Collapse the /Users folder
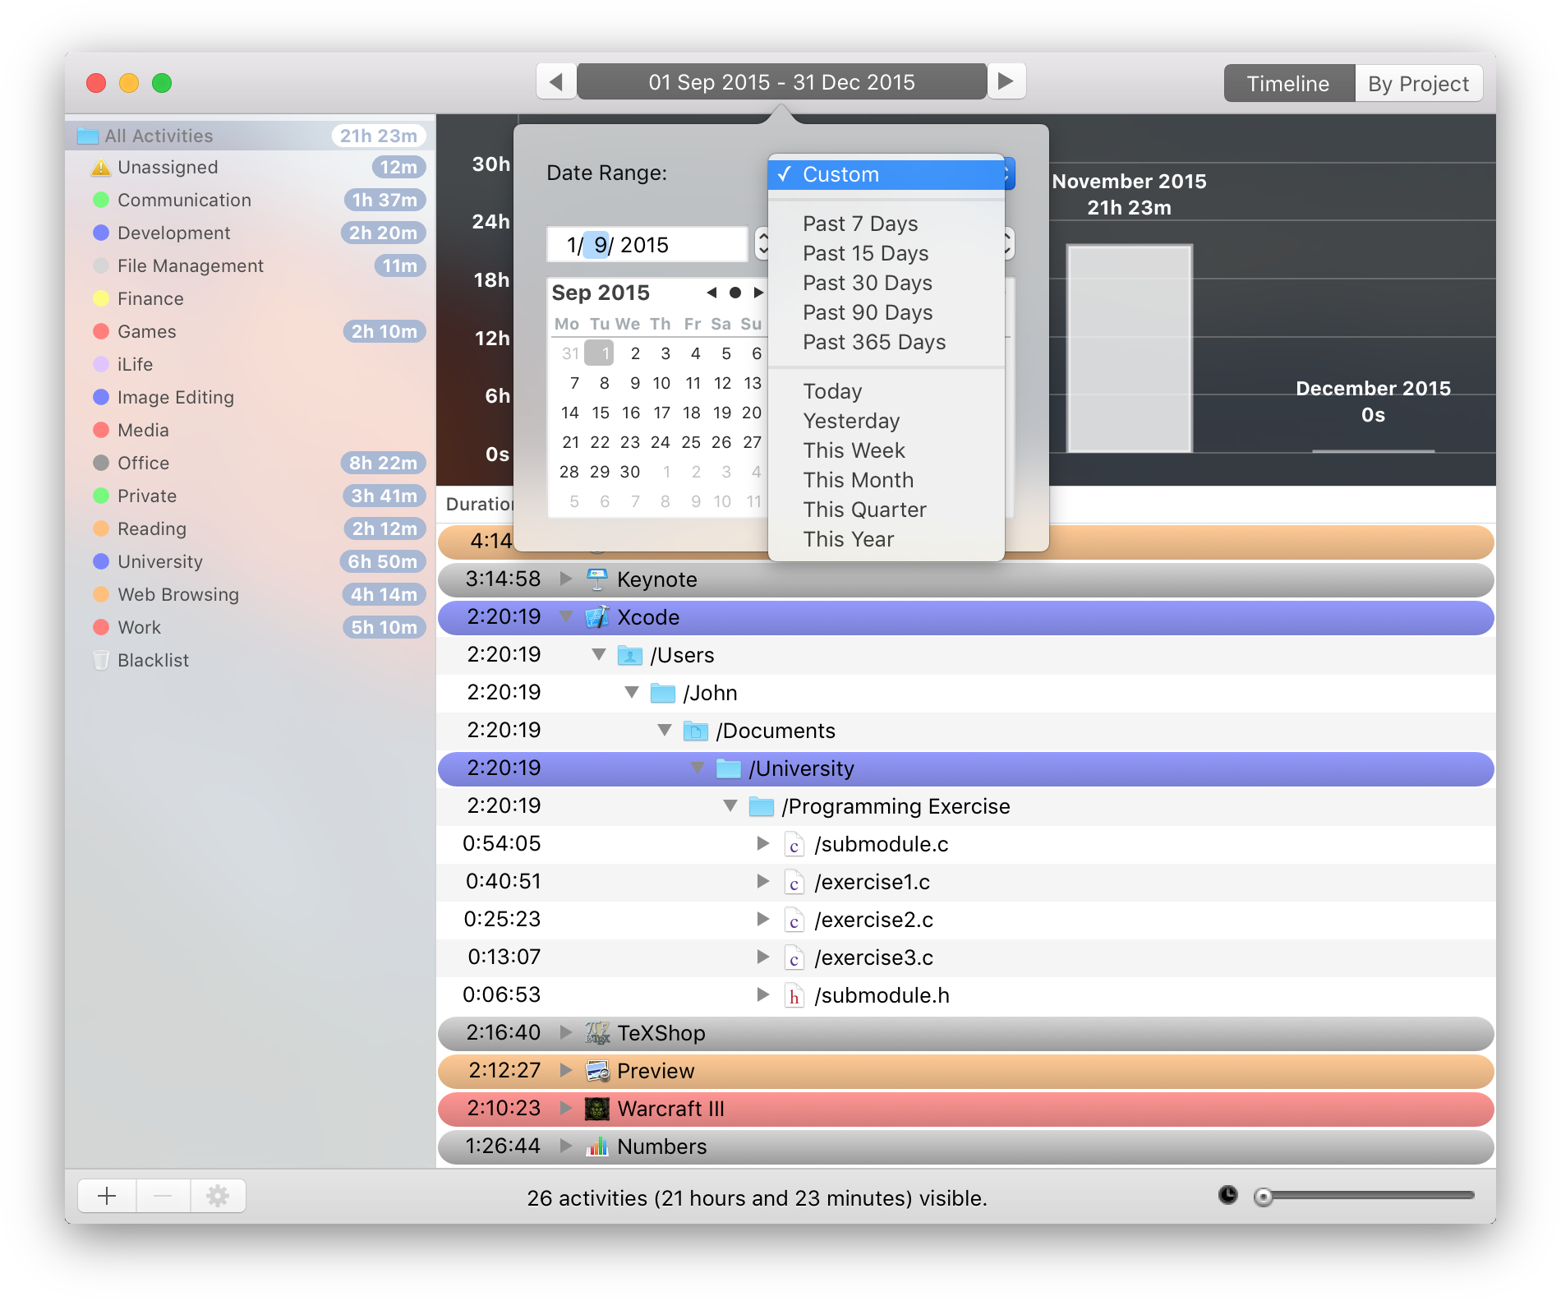The height and width of the screenshot is (1301, 1561). coord(599,654)
